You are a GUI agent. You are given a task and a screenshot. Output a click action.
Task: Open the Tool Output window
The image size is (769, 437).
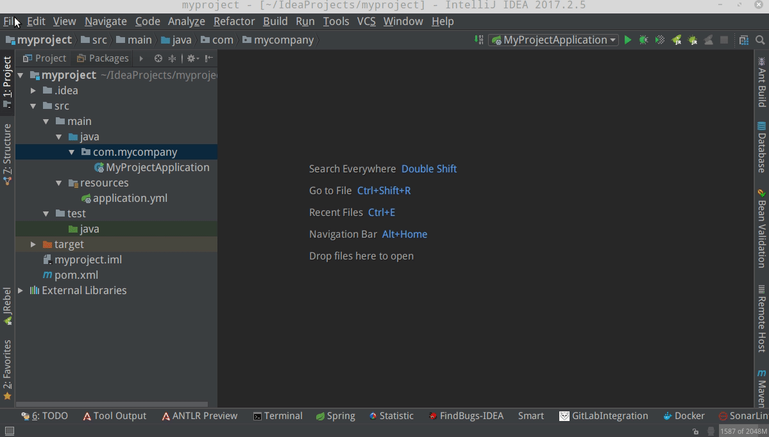(x=114, y=416)
